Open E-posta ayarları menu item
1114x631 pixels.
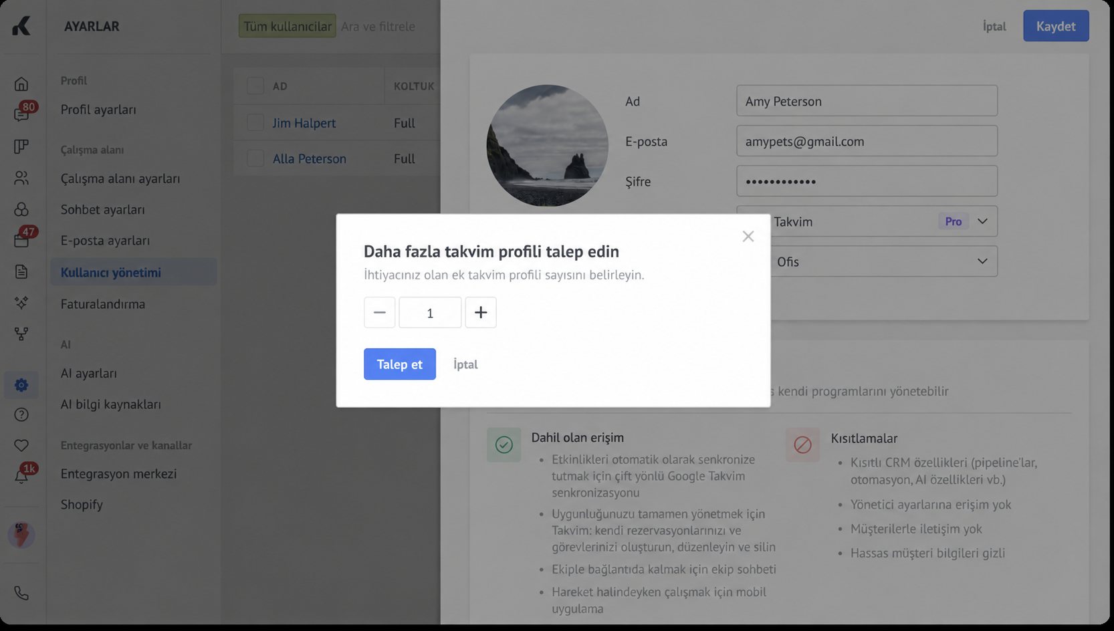pyautogui.click(x=105, y=240)
